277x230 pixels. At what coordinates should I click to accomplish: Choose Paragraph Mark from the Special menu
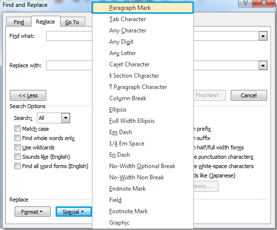coord(143,8)
